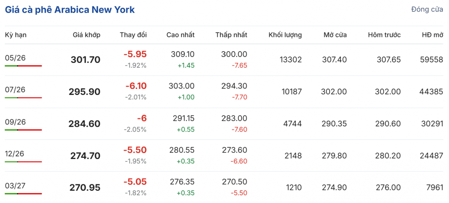Screen dimensions: 449x203
Task: Click the -6.10 change value
Action: (136, 86)
